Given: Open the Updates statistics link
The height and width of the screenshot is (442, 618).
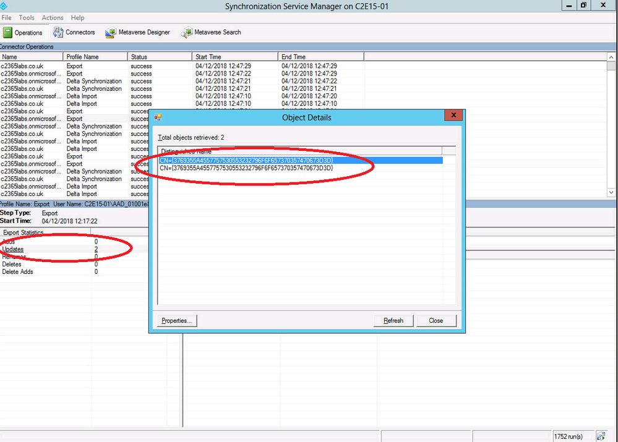Looking at the screenshot, I should pos(12,249).
